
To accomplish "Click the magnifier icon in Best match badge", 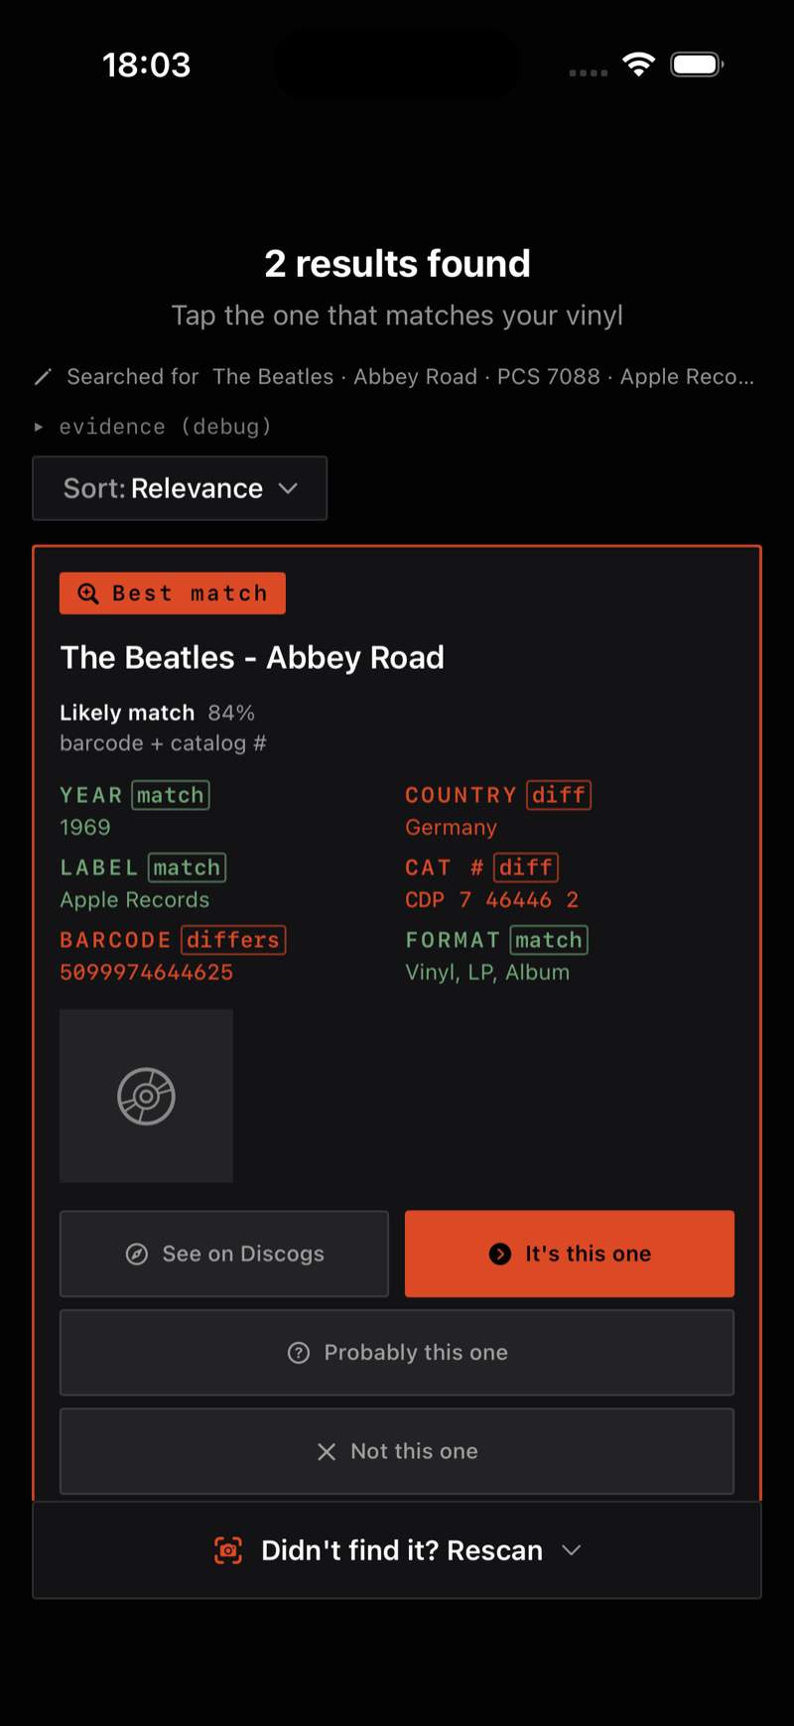I will click(88, 594).
